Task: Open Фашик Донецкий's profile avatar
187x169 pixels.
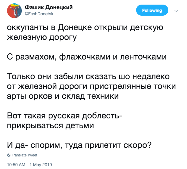Action: pyautogui.click(x=14, y=11)
